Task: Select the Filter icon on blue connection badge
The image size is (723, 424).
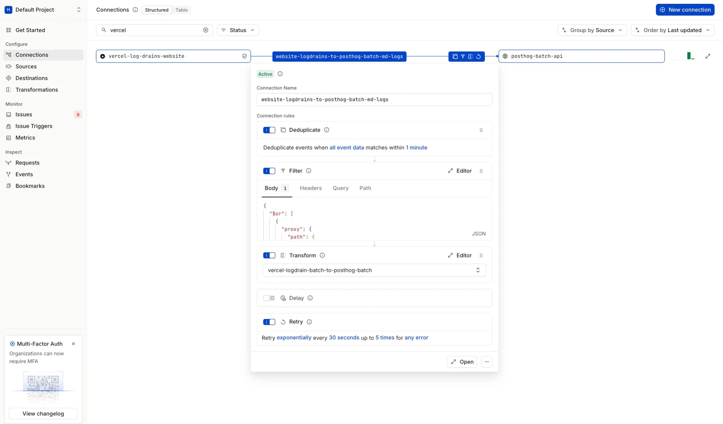Action: [x=463, y=56]
